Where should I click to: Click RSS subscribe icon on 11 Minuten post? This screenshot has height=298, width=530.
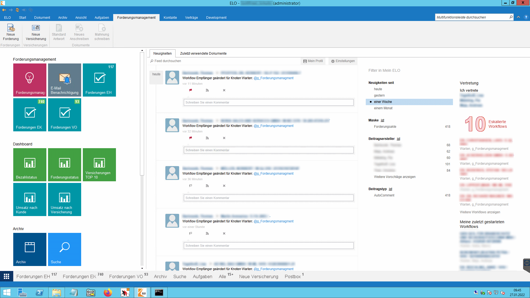207,90
